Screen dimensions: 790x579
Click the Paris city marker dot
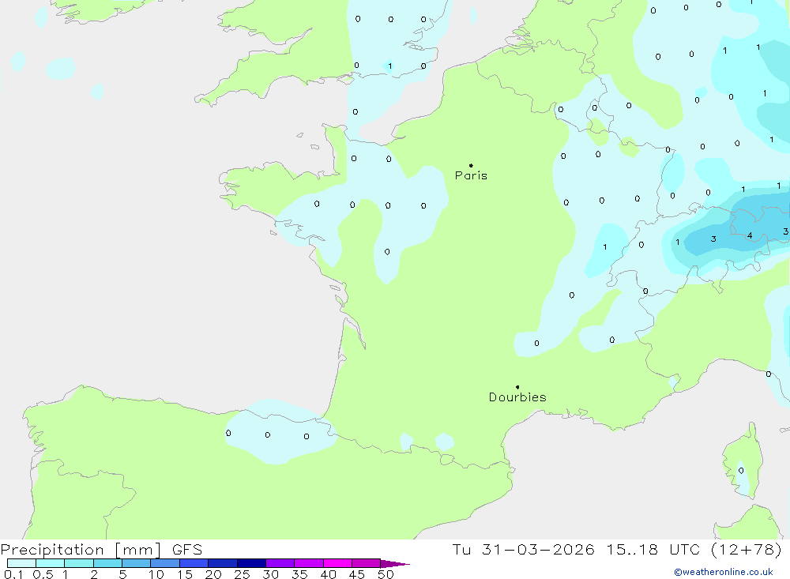point(471,165)
